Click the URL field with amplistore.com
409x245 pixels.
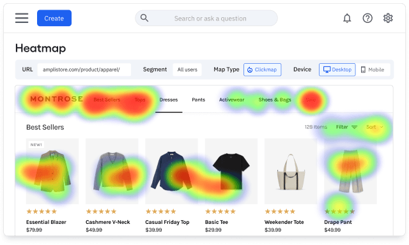point(84,70)
